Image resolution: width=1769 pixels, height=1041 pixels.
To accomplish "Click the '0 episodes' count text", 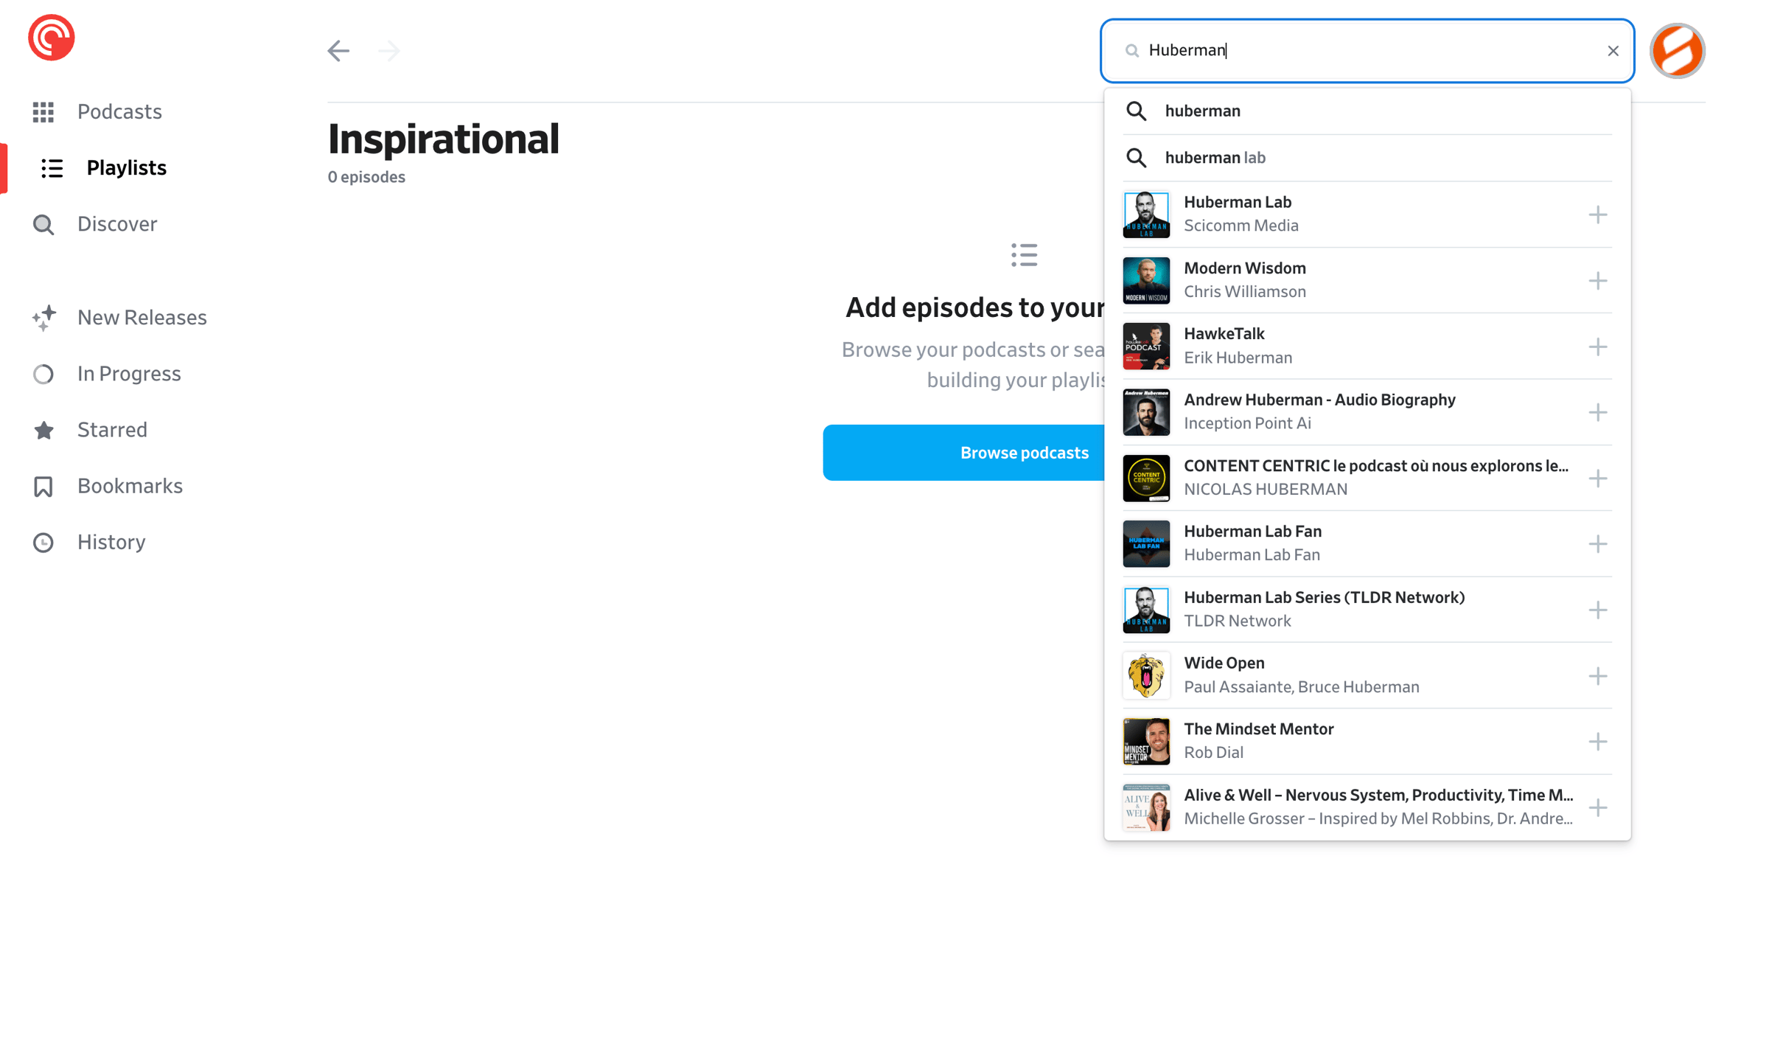I will pyautogui.click(x=366, y=177).
